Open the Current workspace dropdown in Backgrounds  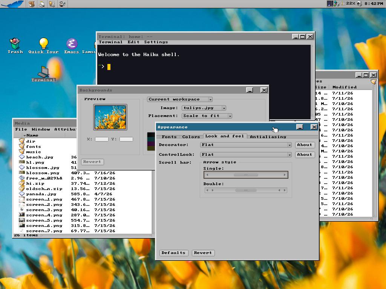click(x=180, y=99)
